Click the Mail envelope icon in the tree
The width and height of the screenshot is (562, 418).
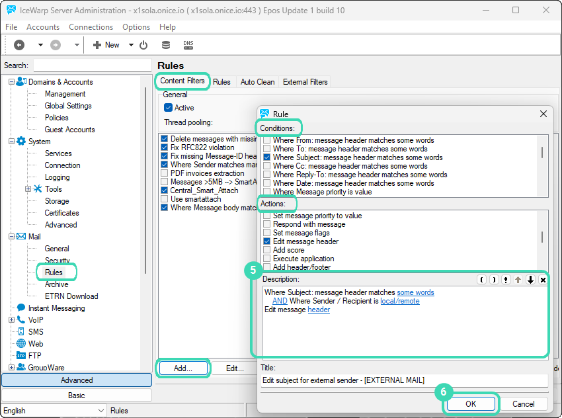pyautogui.click(x=21, y=237)
